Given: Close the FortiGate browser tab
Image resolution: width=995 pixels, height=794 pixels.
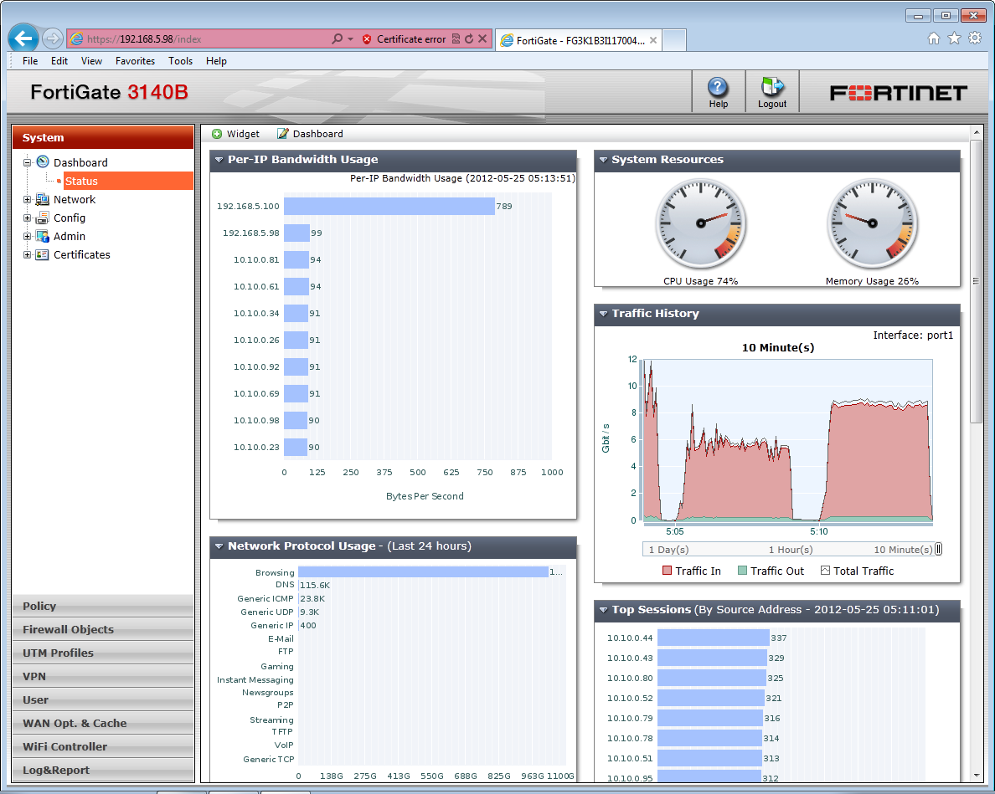Looking at the screenshot, I should click(x=653, y=40).
